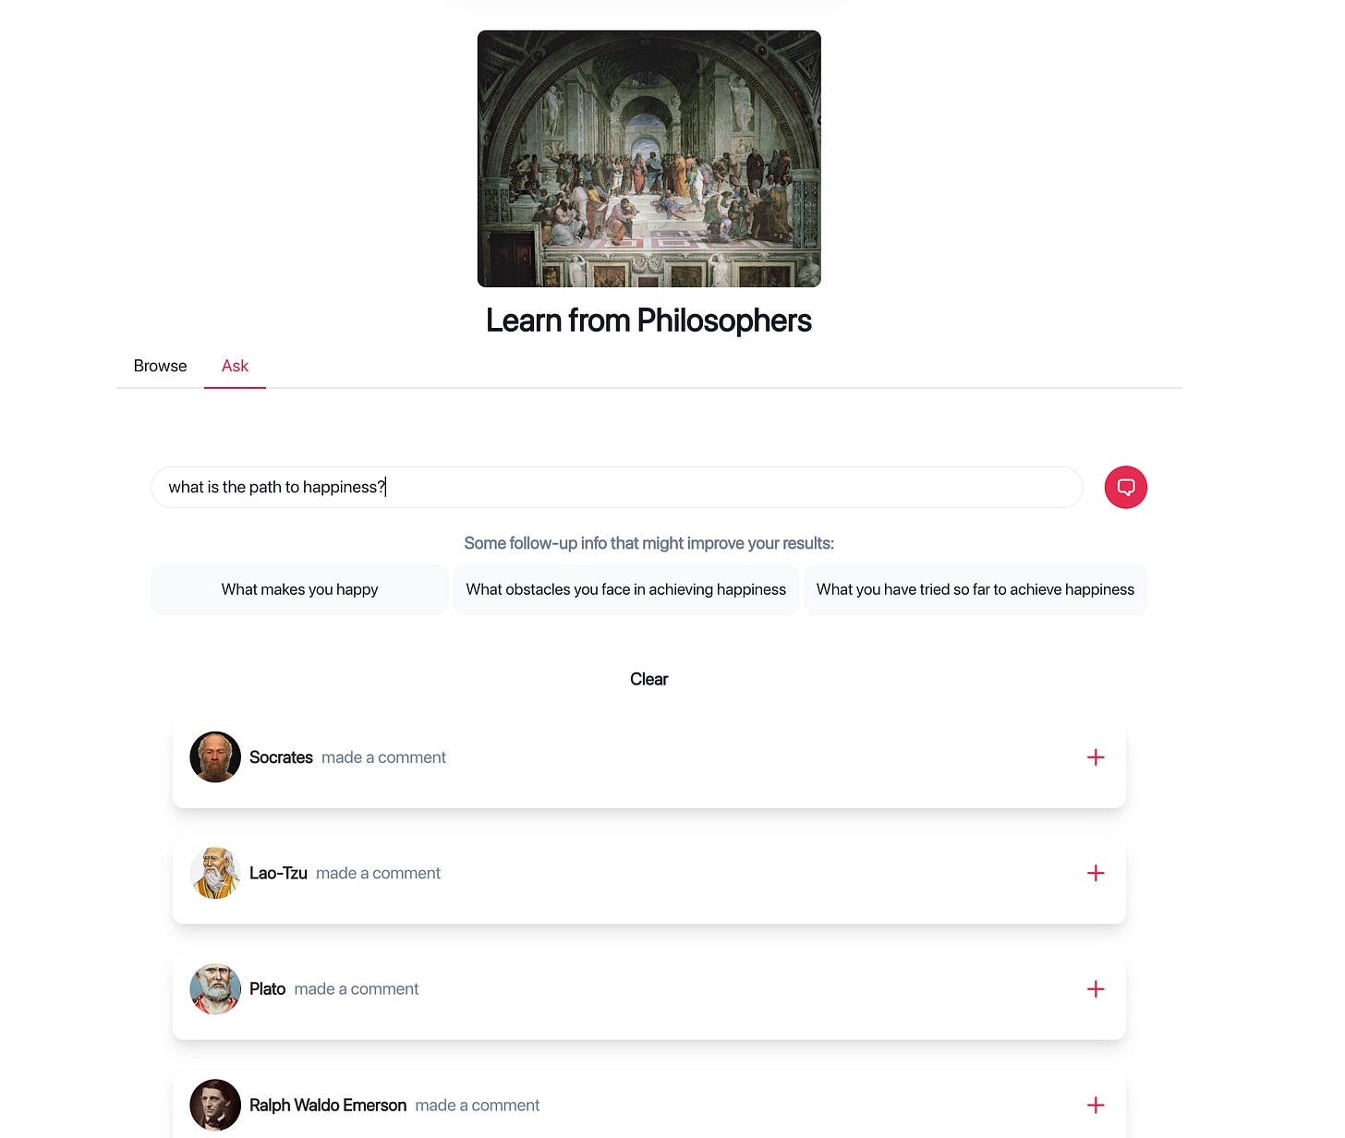Click 'made a comment' next to Socrates
This screenshot has height=1138, width=1345.
(x=383, y=757)
